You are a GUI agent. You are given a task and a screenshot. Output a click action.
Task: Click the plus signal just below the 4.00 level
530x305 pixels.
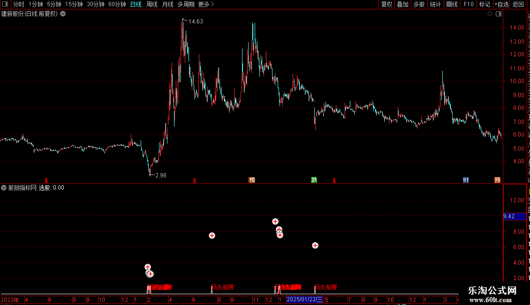pos(148,267)
